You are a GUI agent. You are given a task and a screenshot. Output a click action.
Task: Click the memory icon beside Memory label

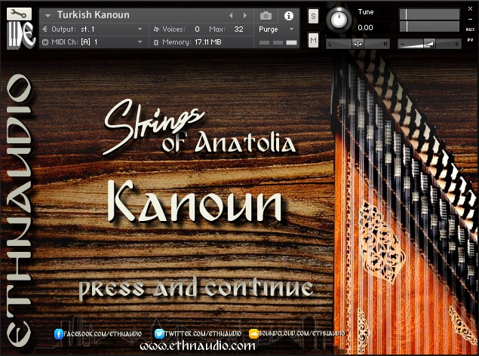tap(156, 42)
